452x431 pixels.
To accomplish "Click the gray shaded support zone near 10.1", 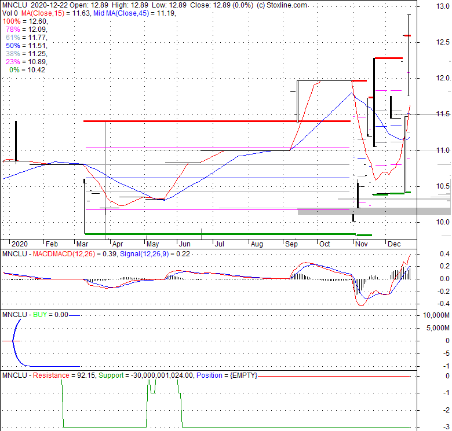I will coord(374,212).
